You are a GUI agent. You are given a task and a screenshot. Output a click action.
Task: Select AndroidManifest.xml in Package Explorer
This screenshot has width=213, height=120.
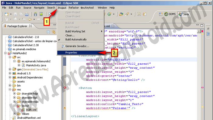pyautogui.click(x=29, y=118)
